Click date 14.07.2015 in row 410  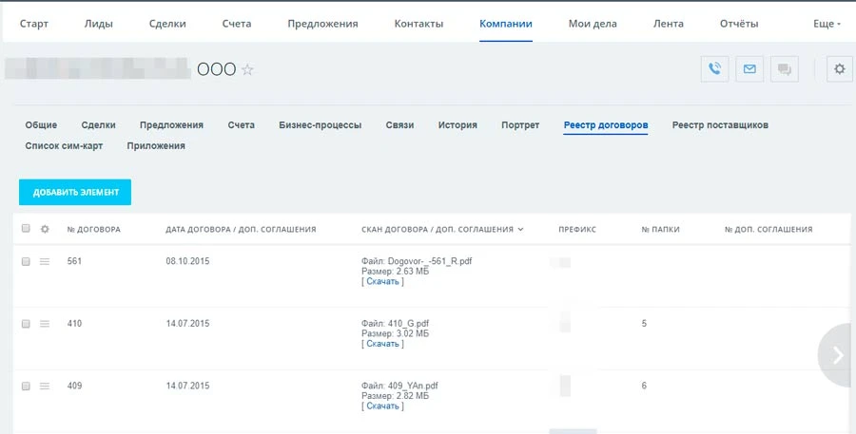[x=187, y=324]
